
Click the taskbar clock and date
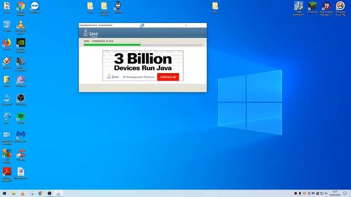[x=335, y=193]
